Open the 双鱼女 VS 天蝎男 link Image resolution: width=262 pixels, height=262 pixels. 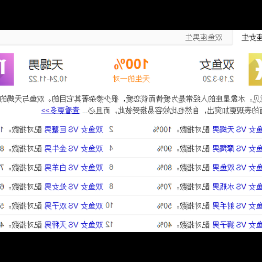point(237,129)
